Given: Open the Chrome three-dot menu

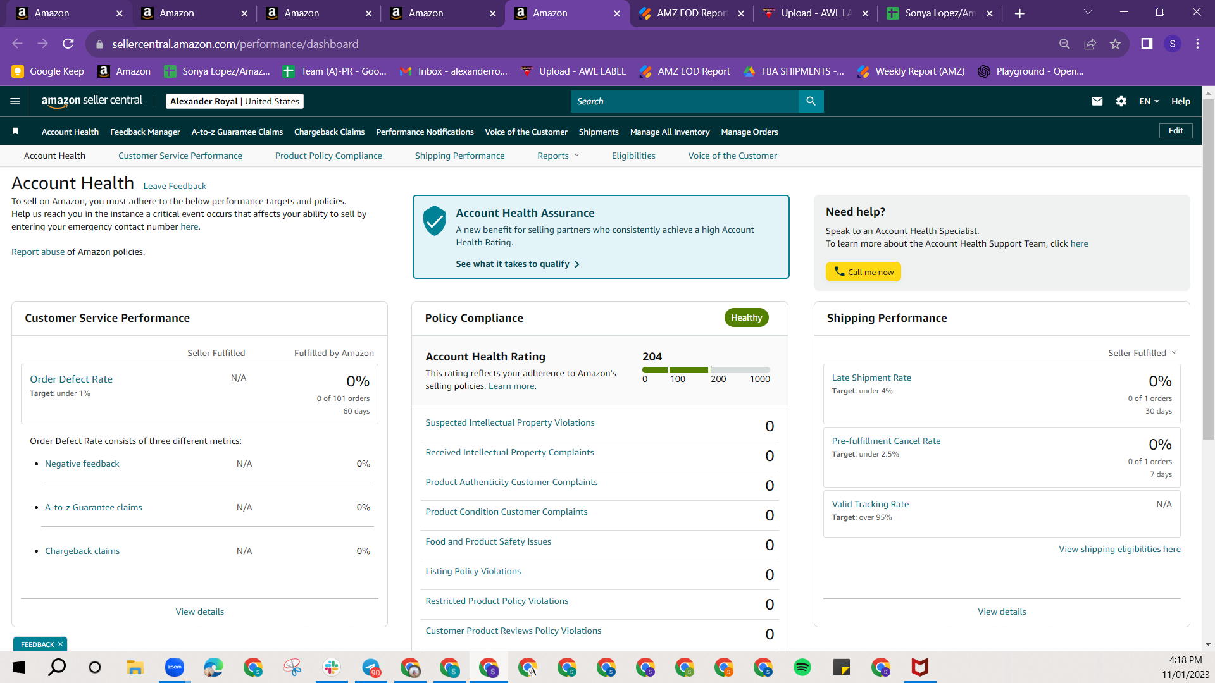Looking at the screenshot, I should coord(1197,44).
